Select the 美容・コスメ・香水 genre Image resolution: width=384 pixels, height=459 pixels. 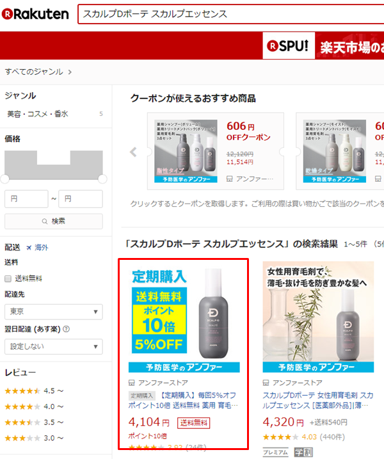tap(37, 114)
